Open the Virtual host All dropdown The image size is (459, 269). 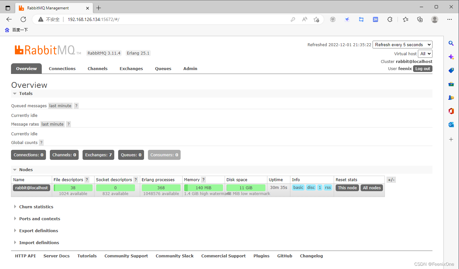(425, 54)
